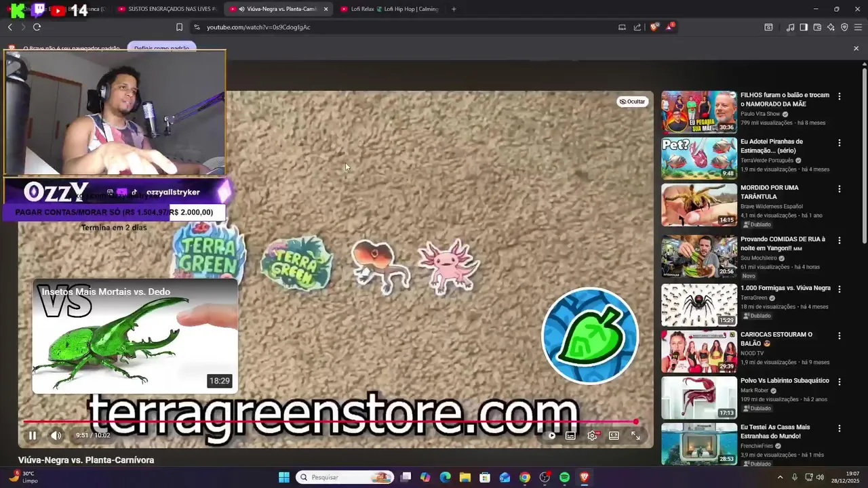Open the picture-in-picture/cast icon in address bar
This screenshot has width=868, height=488.
coord(622,27)
